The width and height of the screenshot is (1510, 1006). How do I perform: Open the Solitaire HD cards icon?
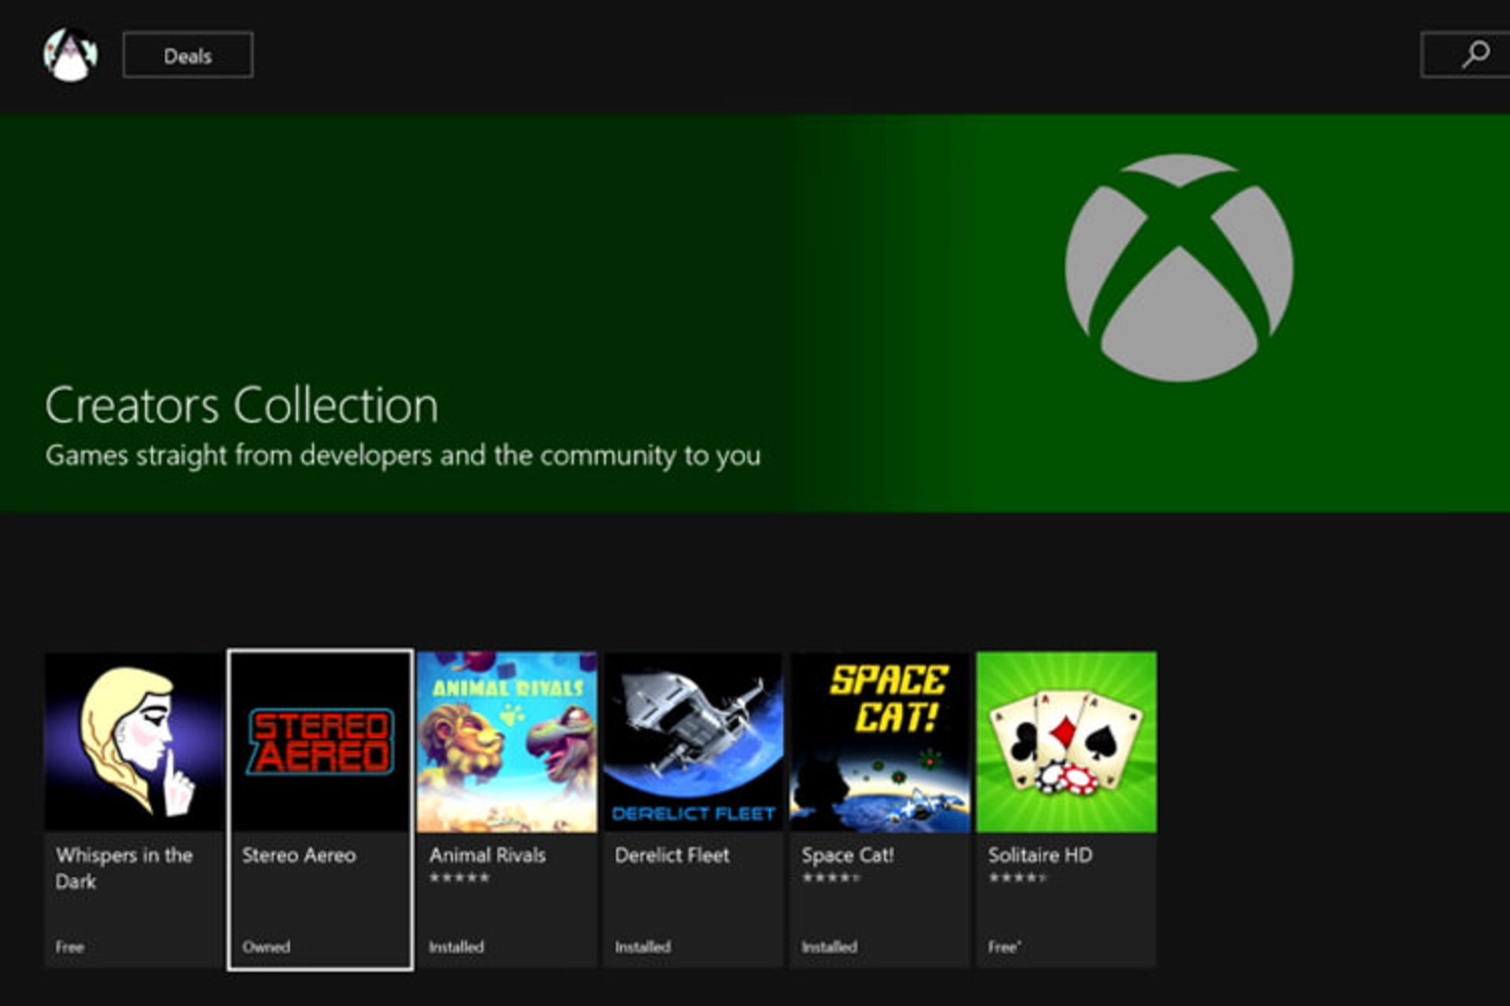(1066, 742)
